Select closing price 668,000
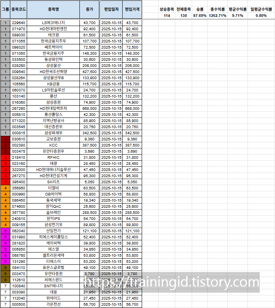275x308 pixels. pos(89,108)
